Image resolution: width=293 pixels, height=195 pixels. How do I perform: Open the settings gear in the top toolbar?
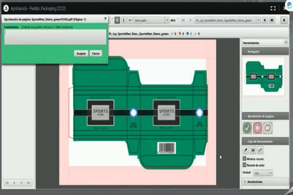coord(284,20)
